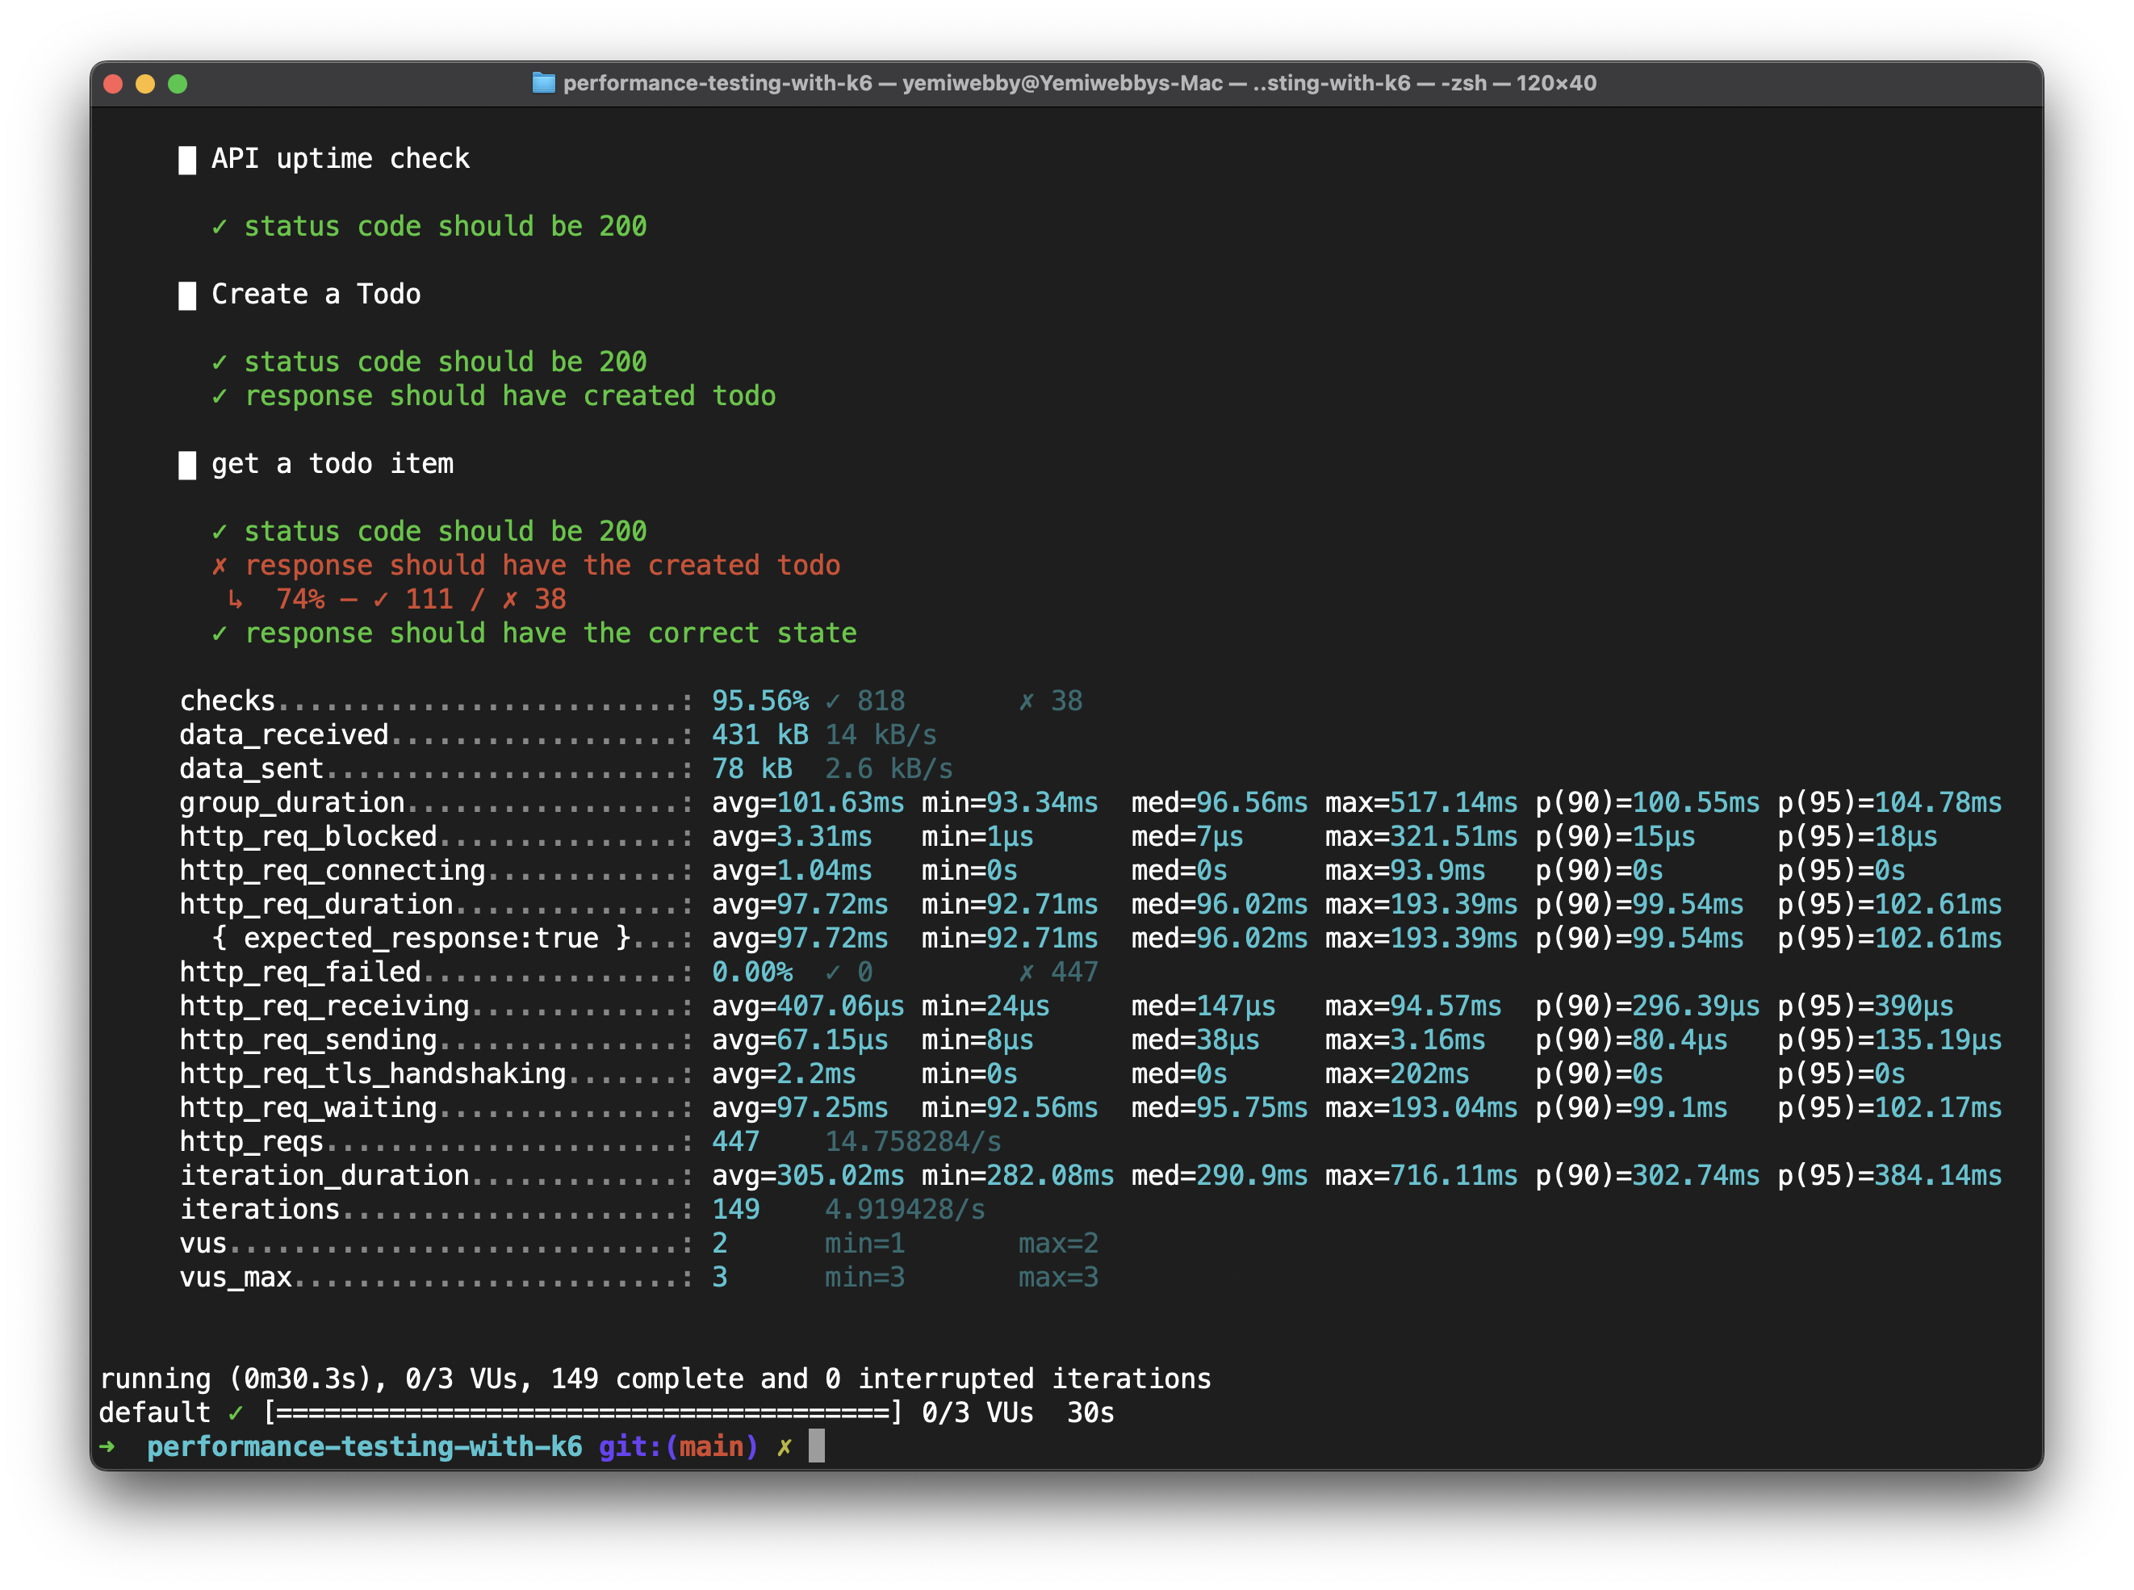Click the yellow X git status indicator
2134x1590 pixels.
point(785,1446)
